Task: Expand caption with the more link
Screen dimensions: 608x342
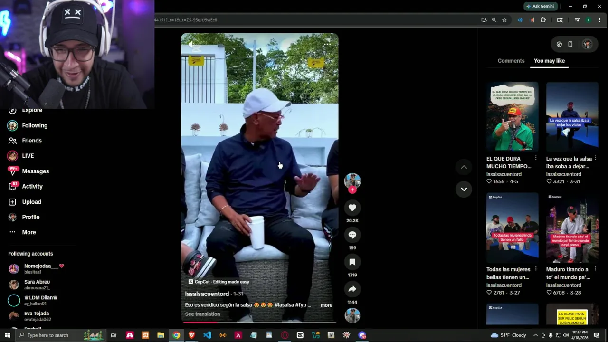Action: click(x=326, y=305)
